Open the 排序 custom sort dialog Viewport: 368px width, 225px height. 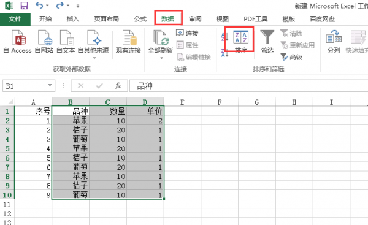pyautogui.click(x=241, y=42)
